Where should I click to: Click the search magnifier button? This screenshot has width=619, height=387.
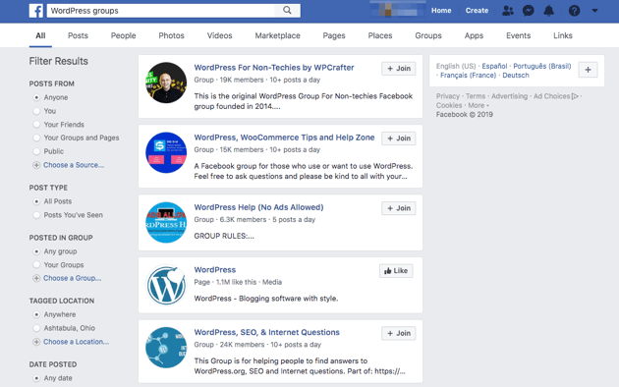click(287, 11)
